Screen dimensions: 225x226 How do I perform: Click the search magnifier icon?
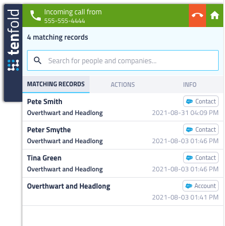click(x=37, y=60)
